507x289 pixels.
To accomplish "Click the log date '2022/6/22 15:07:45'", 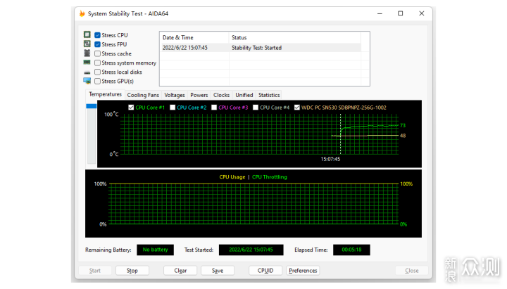I will point(185,48).
